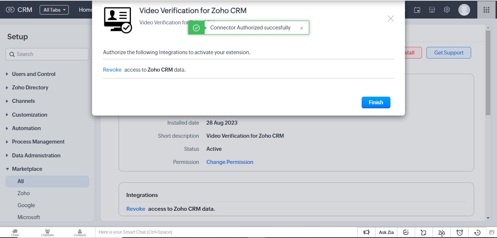This screenshot has width=497, height=238.
Task: Click Revoke link in the authorization dialog
Action: tap(112, 70)
